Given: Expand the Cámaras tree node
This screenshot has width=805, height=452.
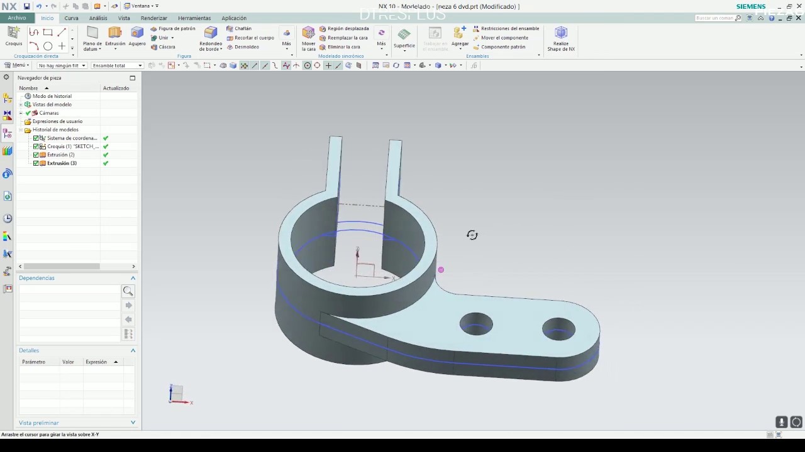Looking at the screenshot, I should click(21, 113).
